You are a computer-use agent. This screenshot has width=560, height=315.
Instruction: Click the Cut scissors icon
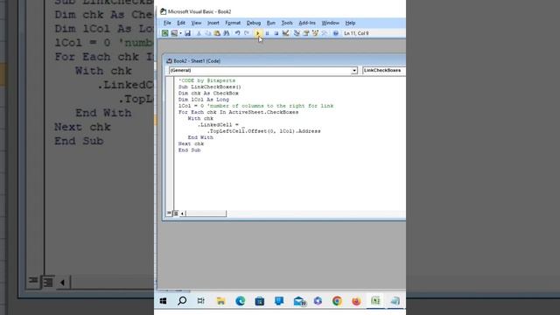point(199,33)
